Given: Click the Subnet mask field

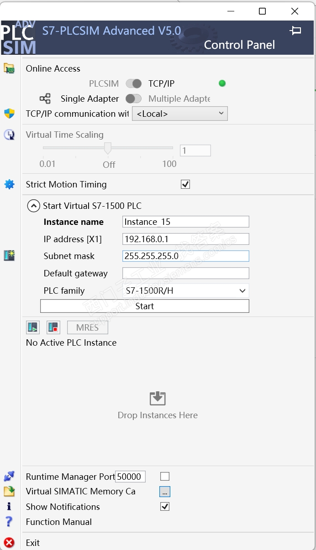Looking at the screenshot, I should (186, 256).
